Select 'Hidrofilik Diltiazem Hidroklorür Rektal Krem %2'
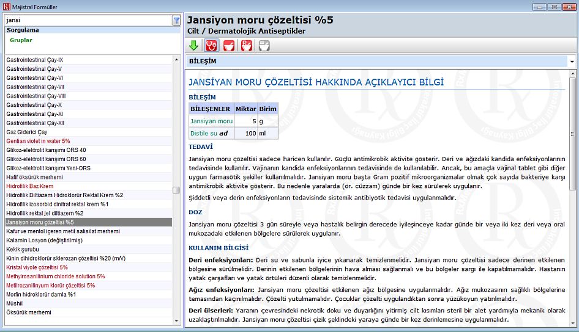The image size is (579, 332). pyautogui.click(x=88, y=195)
